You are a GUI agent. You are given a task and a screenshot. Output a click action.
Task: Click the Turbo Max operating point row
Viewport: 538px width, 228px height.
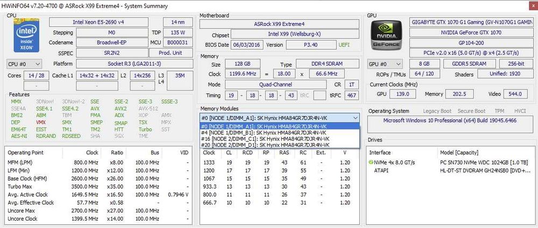click(98, 187)
